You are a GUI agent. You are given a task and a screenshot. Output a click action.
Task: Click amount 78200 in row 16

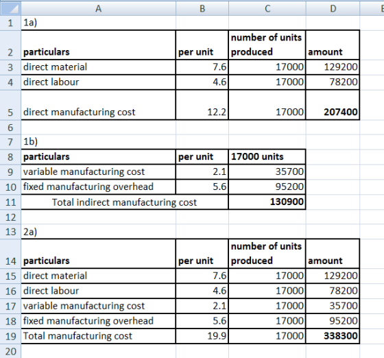click(333, 291)
